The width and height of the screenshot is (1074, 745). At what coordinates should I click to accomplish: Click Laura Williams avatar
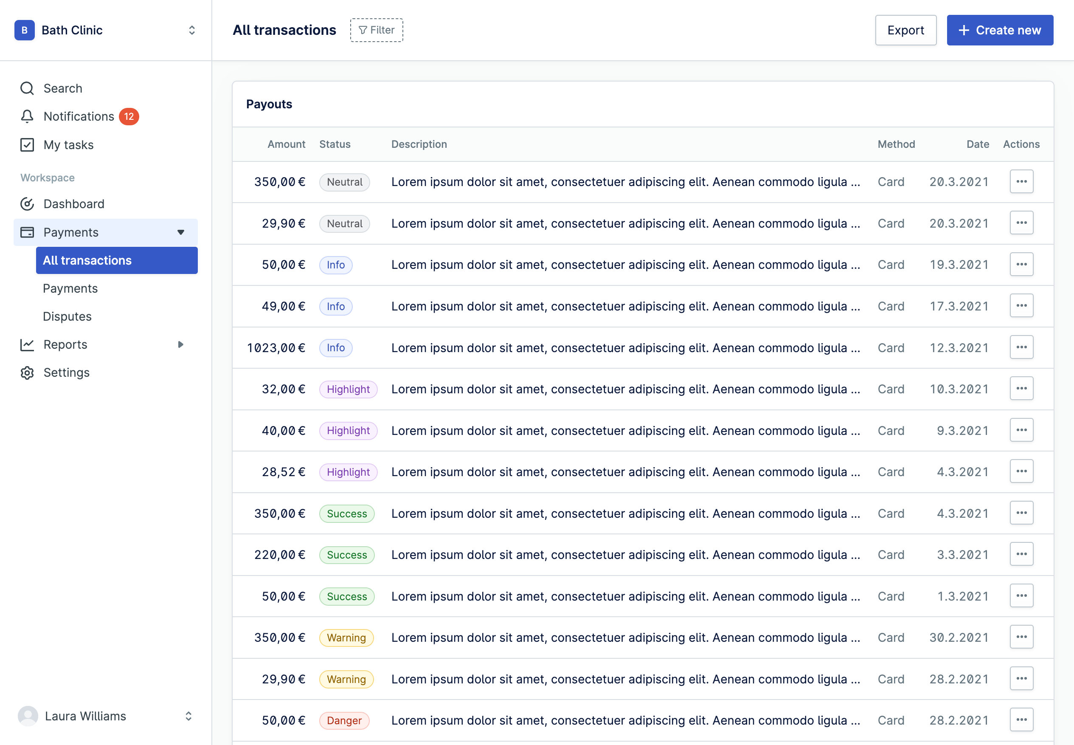tap(28, 716)
